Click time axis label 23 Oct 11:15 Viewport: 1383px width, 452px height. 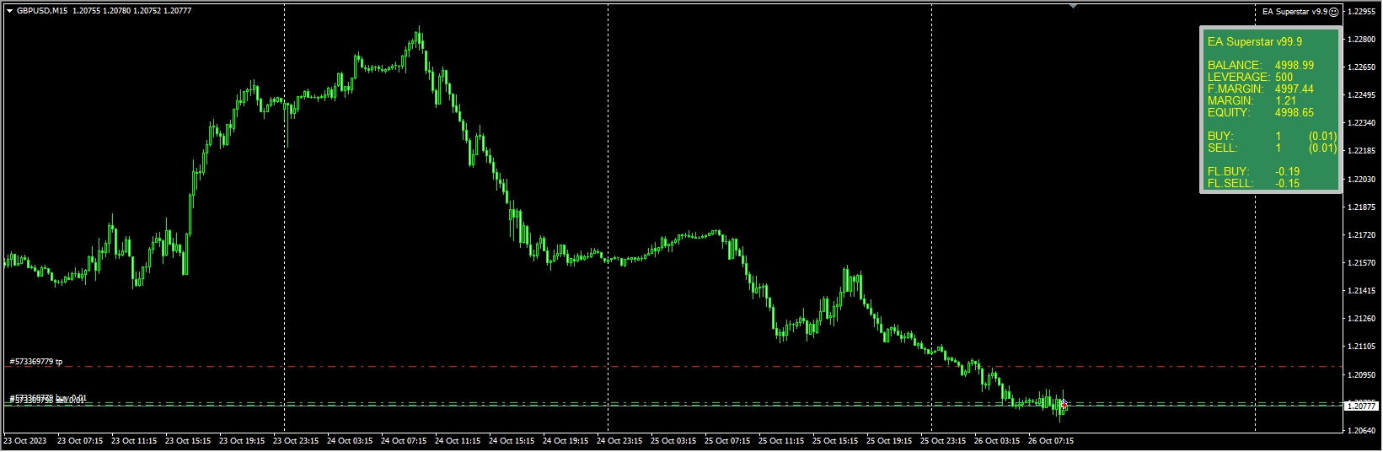pos(134,441)
